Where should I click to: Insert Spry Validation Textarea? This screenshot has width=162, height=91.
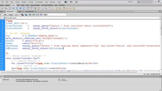tap(57, 8)
